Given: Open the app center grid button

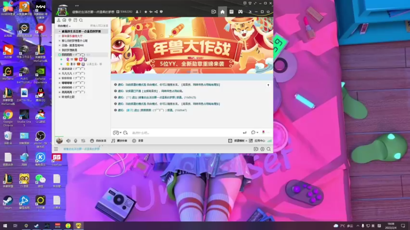Looking at the screenshot, I should [x=257, y=141].
